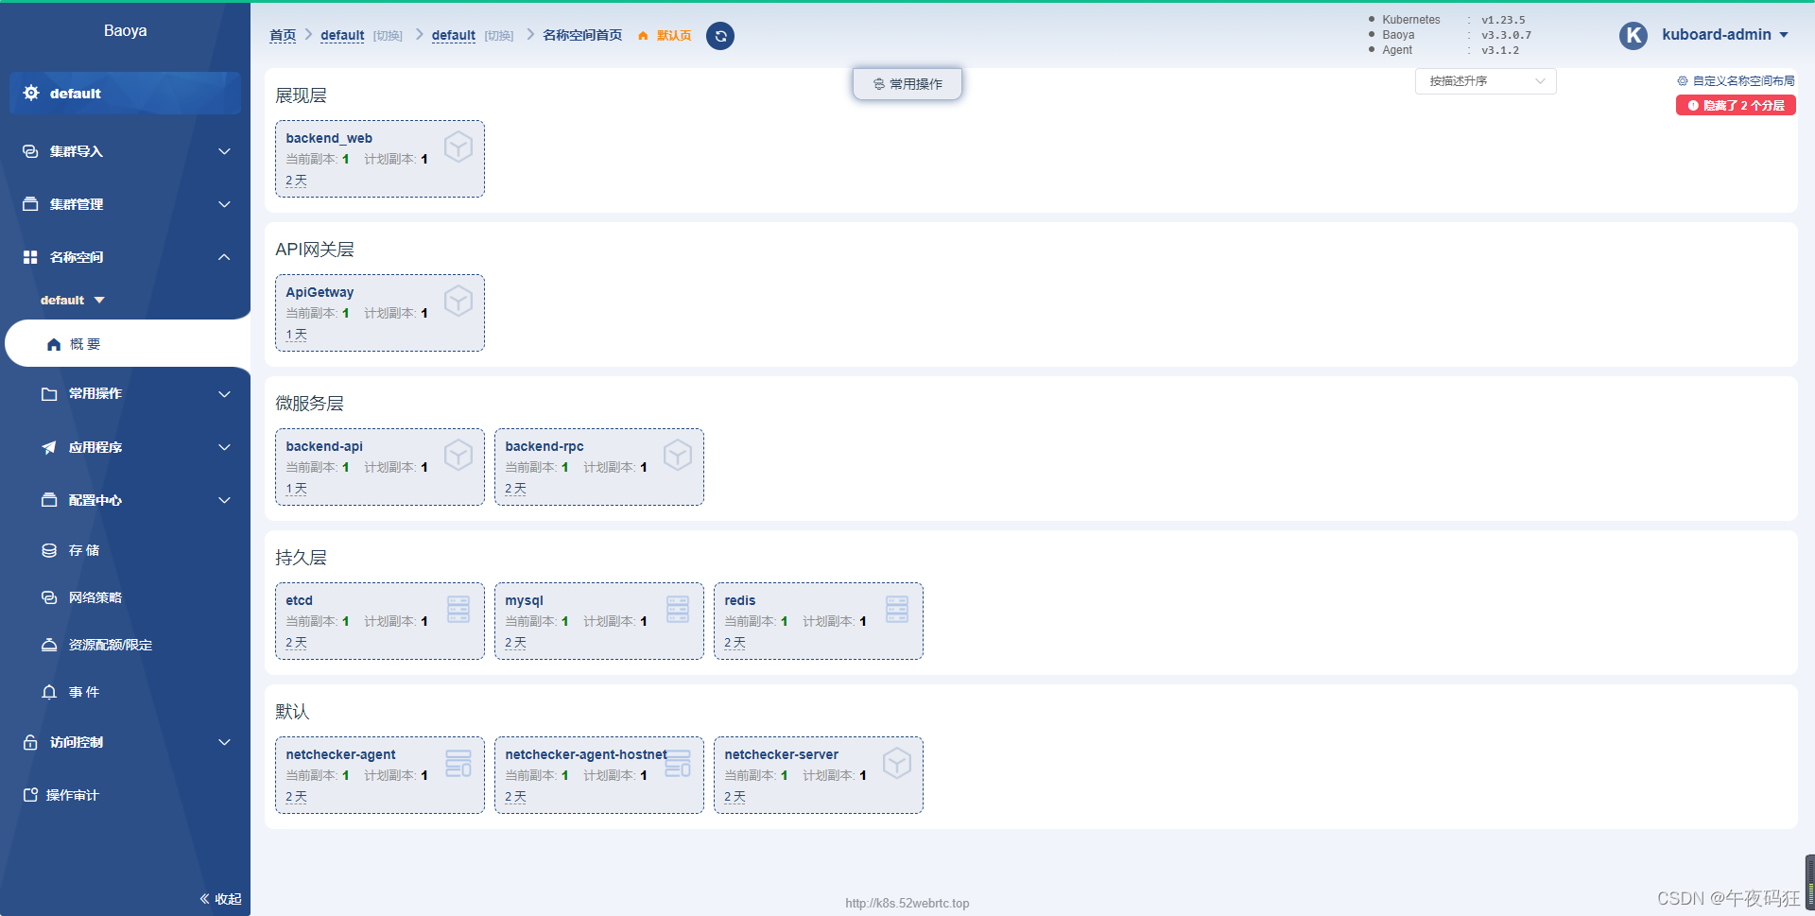Viewport: 1815px width, 916px height.
Task: Click the cube icon on ApiGetway card
Action: click(458, 302)
